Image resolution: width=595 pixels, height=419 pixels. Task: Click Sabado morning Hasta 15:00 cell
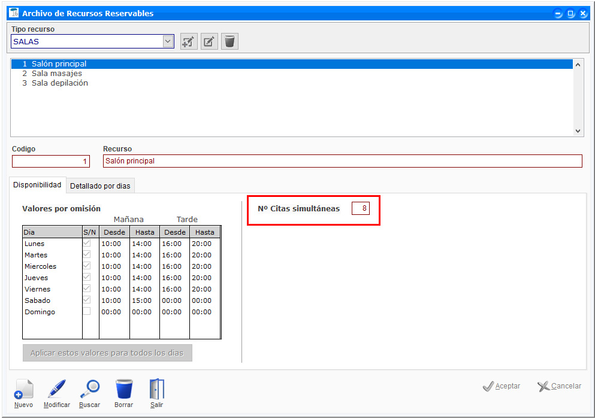(x=144, y=300)
